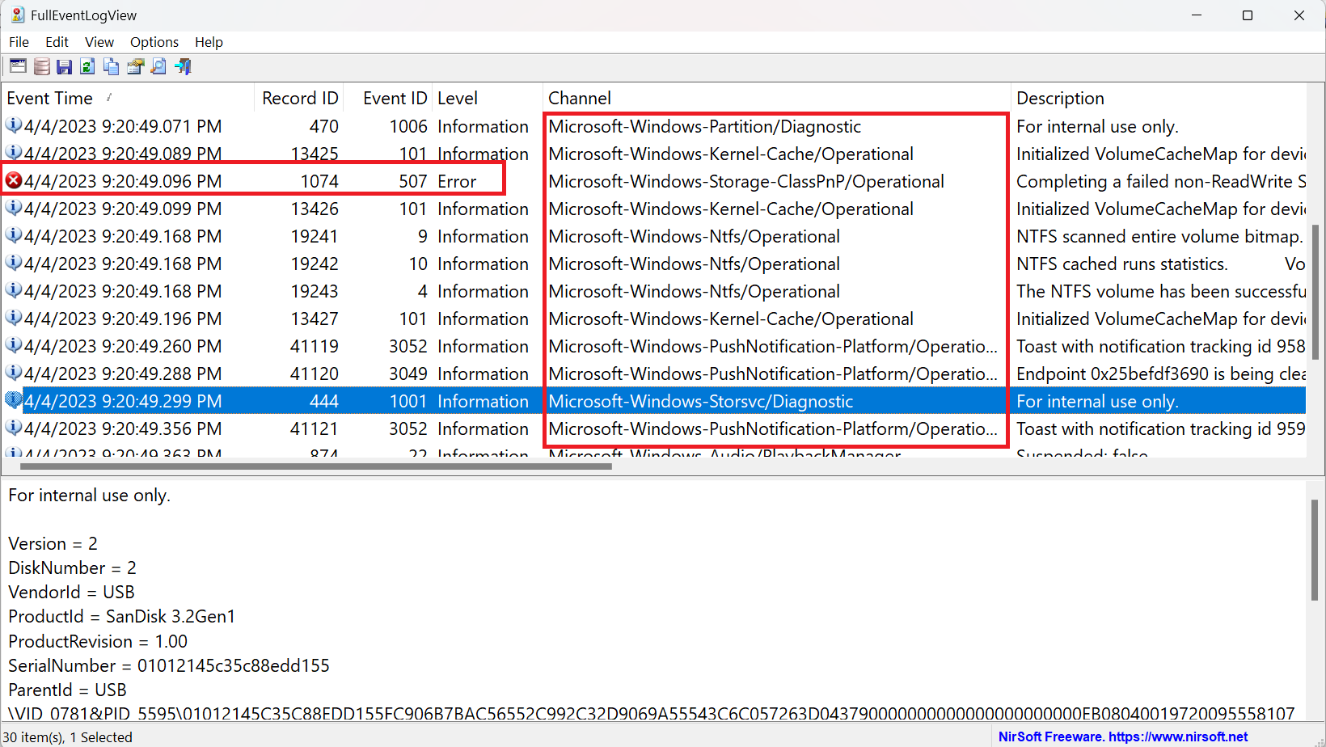Sort by the Channel column header
Viewport: 1326px width, 747px height.
777,98
